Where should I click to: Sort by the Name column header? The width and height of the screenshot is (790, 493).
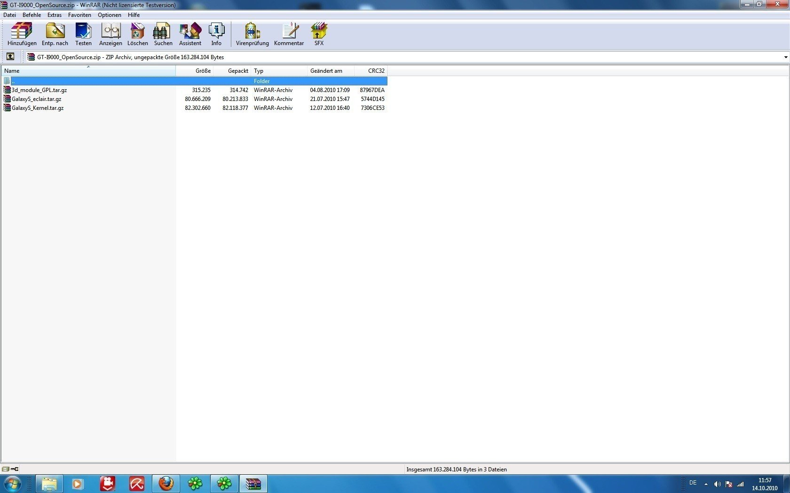pyautogui.click(x=88, y=71)
